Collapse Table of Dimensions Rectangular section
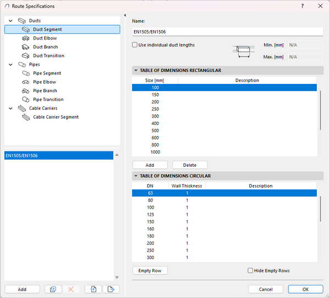This screenshot has width=330, height=298. coord(136,71)
